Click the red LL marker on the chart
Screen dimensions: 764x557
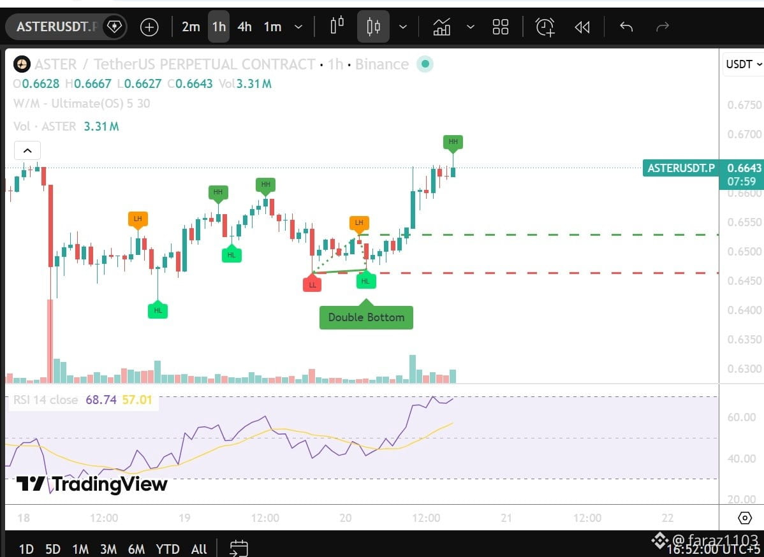pos(312,284)
